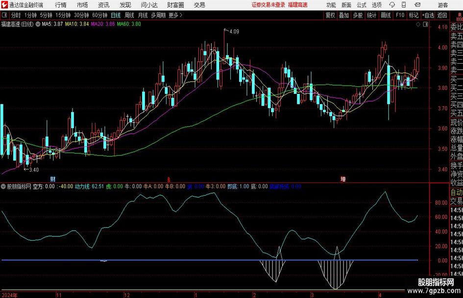Switch to the 60分钟 period tab
463x298 pixels.
click(99, 15)
